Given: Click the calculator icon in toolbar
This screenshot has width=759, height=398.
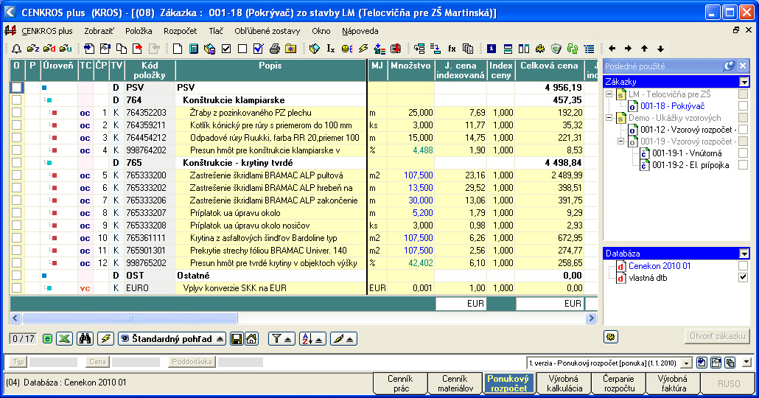Looking at the screenshot, I should pyautogui.click(x=194, y=49).
